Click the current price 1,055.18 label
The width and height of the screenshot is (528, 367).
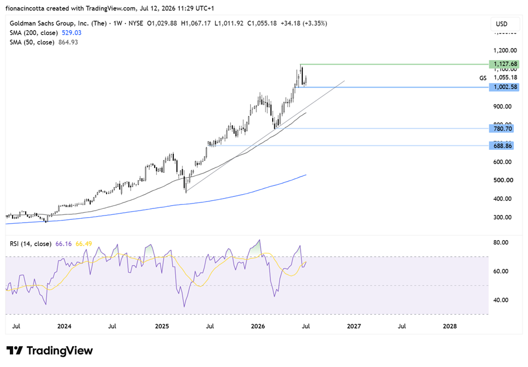[505, 78]
